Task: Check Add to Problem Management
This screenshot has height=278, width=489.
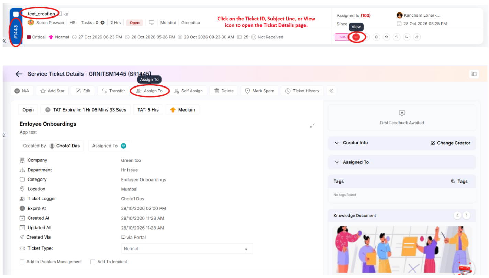Action: 22,262
